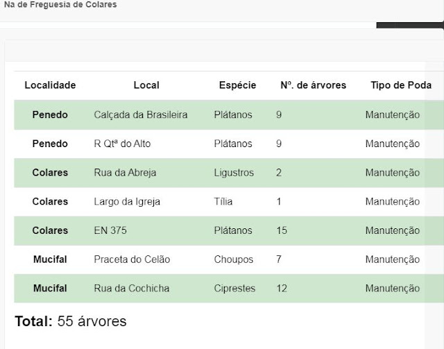
Task: Click the Total 55 árvores text
Action: coord(71,321)
